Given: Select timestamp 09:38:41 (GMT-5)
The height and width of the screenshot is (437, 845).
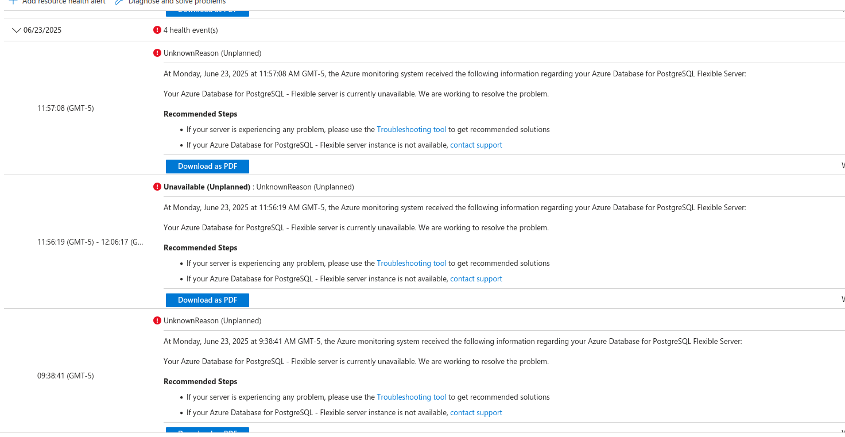Looking at the screenshot, I should [65, 376].
